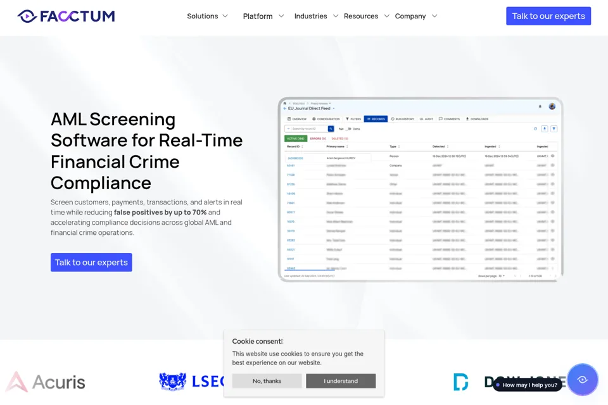Click the Dow Jones D logo
The width and height of the screenshot is (608, 405).
coord(461,382)
